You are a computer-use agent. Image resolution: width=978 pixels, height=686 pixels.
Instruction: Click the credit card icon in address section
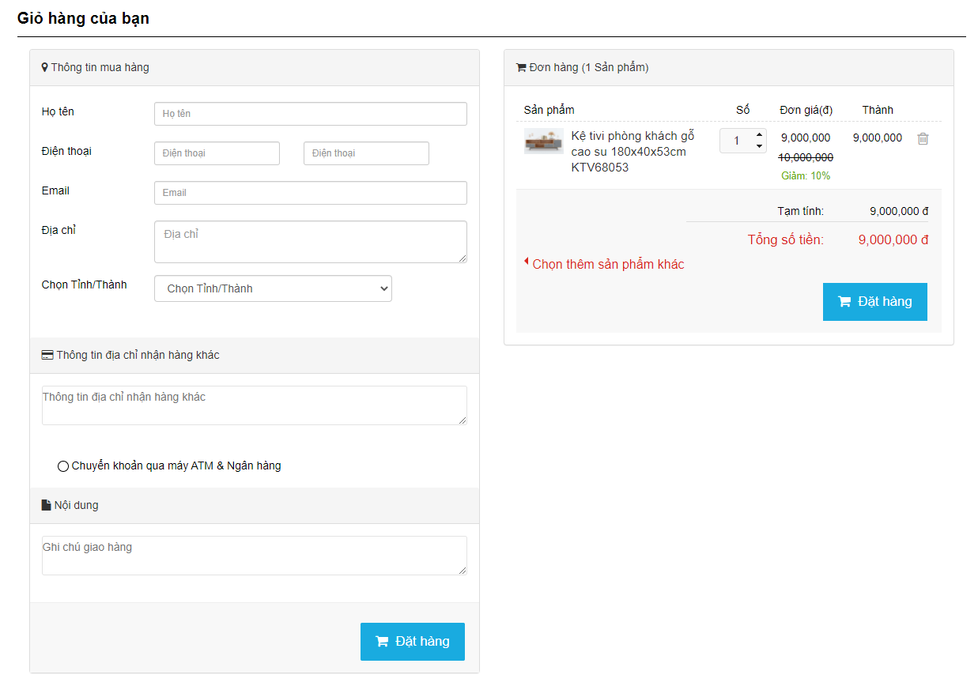[x=47, y=356]
